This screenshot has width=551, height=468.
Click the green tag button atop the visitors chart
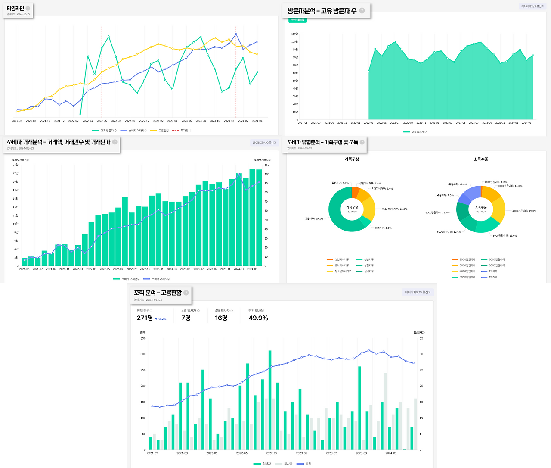point(297,19)
